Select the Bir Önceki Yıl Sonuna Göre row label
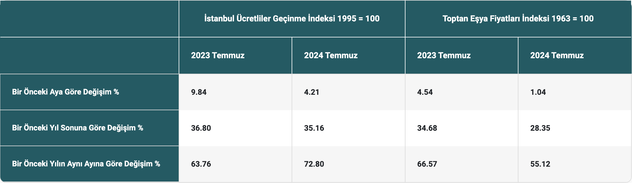Image resolution: width=632 pixels, height=183 pixels. (x=78, y=128)
